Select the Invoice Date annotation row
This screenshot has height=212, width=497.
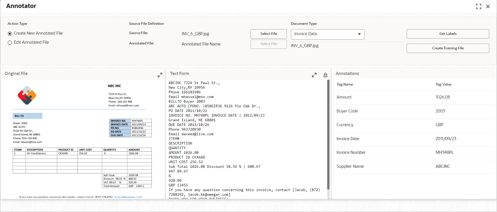pos(414,139)
